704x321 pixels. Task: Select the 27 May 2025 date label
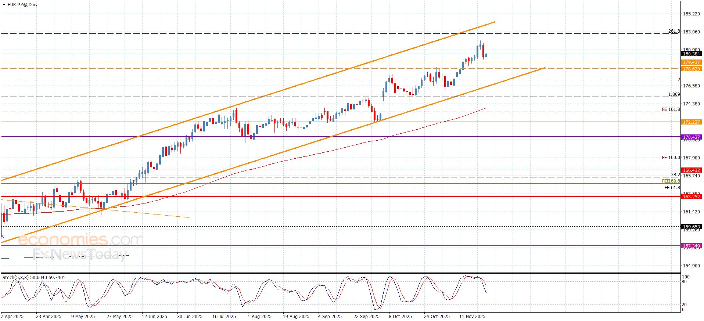(119, 317)
